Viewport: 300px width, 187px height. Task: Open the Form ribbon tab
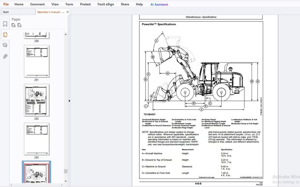(69, 4)
